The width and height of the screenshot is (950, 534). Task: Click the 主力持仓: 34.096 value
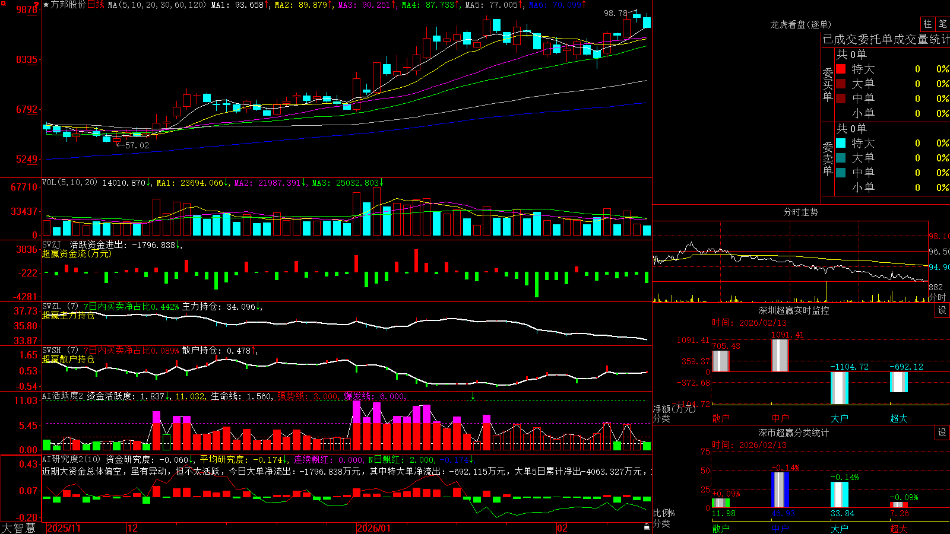point(219,307)
